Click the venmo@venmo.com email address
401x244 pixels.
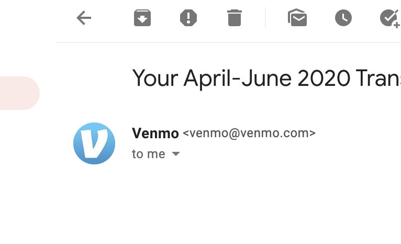click(249, 133)
